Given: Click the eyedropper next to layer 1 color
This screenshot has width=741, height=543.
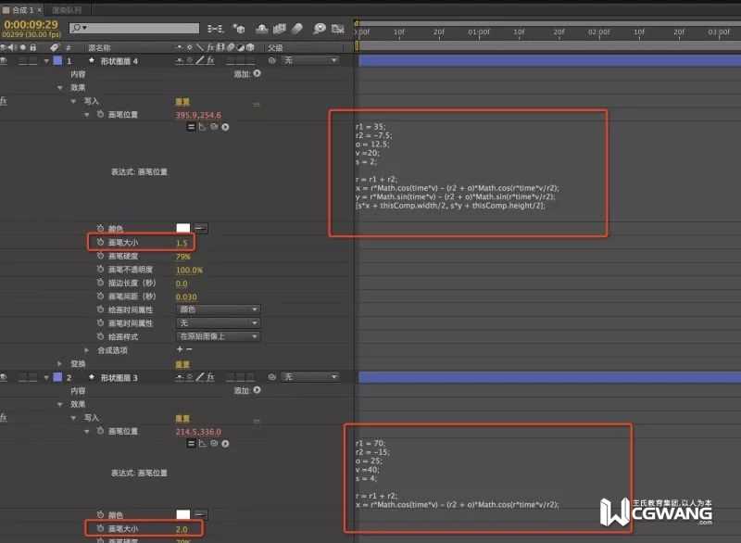Looking at the screenshot, I should (x=201, y=228).
